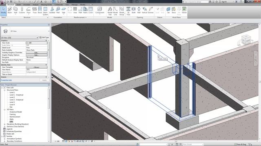Open the Structure ribbon tab

click(11, 4)
